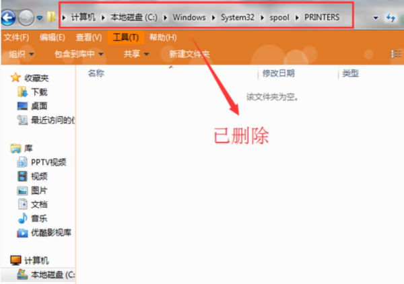Open 视频 library entry
The height and width of the screenshot is (284, 404).
click(39, 176)
